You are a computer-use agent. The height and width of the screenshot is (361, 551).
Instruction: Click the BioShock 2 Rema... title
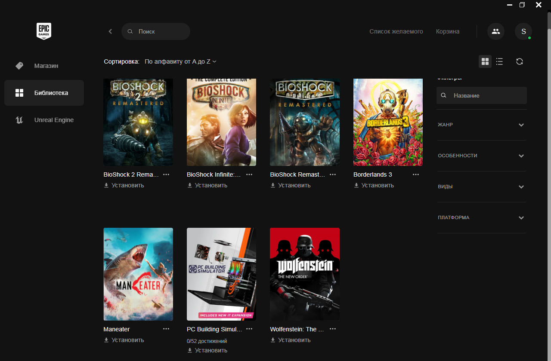click(131, 174)
